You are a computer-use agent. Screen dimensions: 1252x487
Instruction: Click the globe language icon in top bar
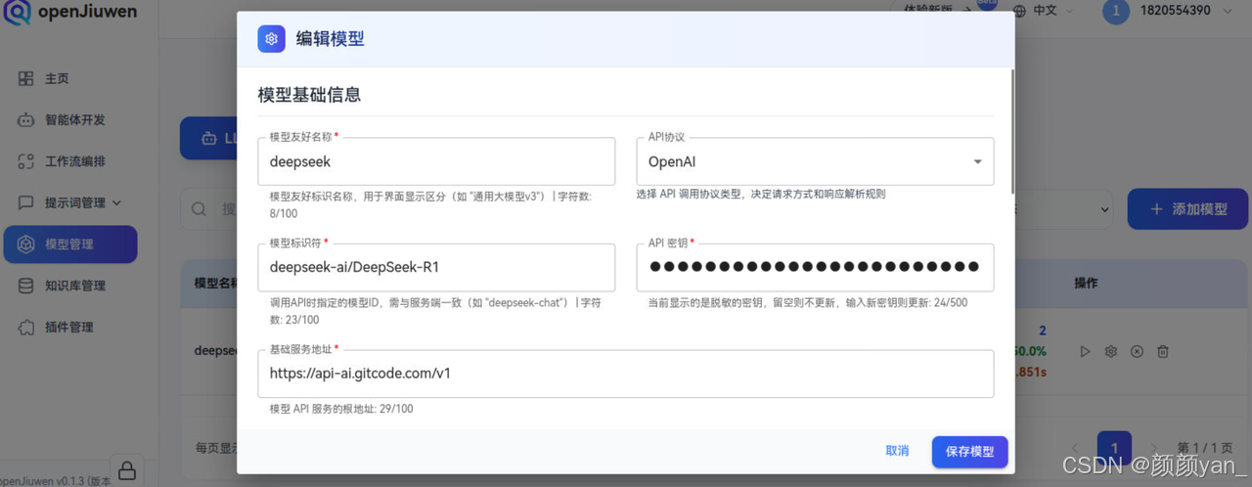(x=1019, y=11)
